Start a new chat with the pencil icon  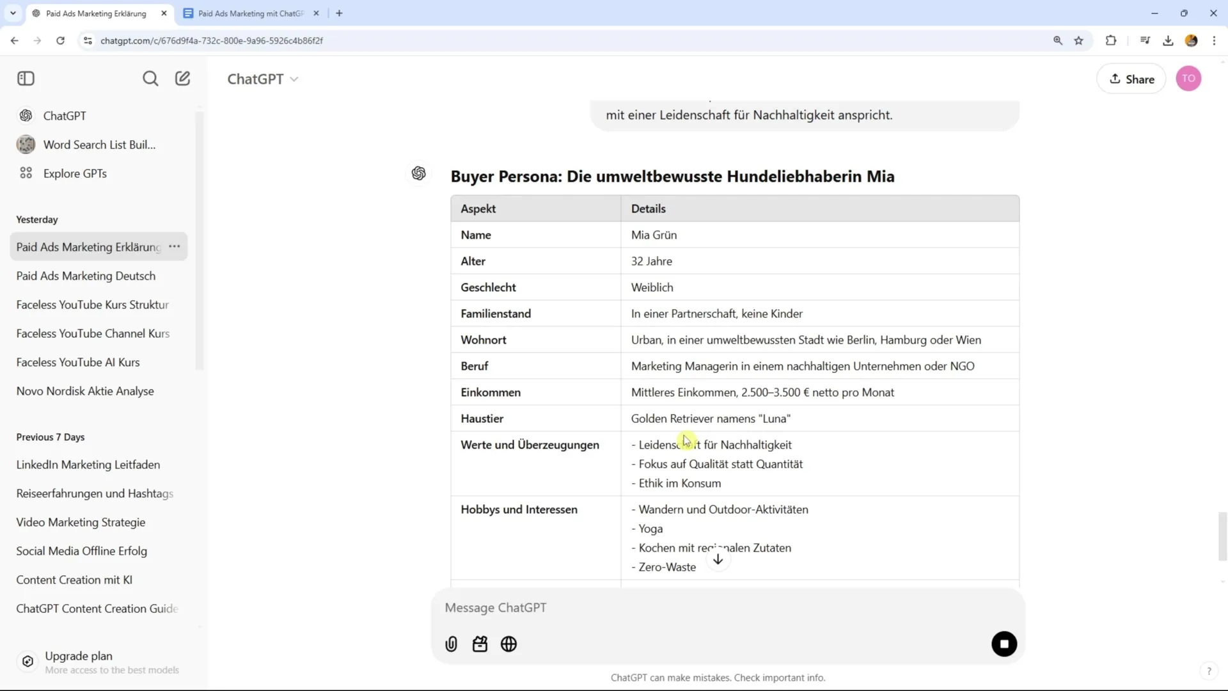(x=183, y=79)
